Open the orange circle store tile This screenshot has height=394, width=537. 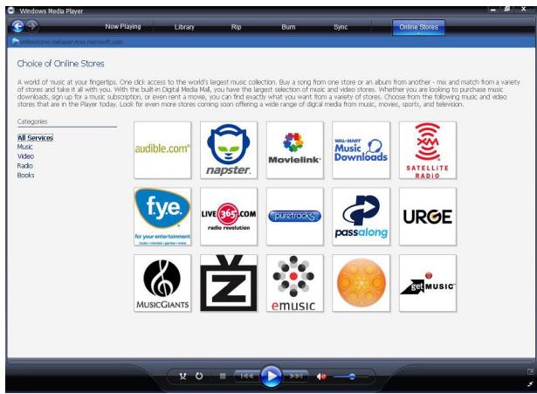361,283
